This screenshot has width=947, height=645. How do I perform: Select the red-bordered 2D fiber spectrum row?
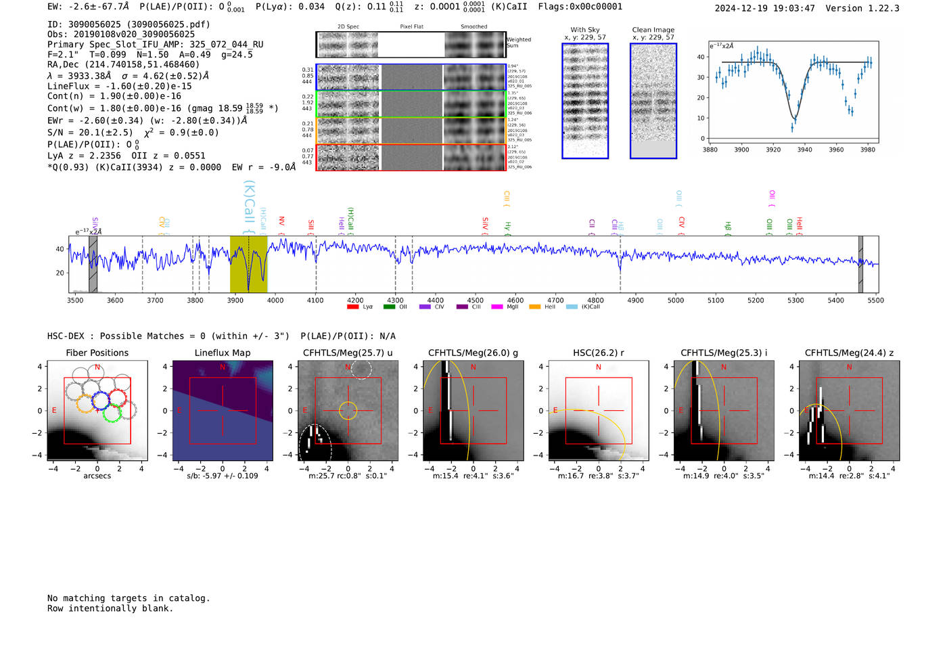click(411, 157)
